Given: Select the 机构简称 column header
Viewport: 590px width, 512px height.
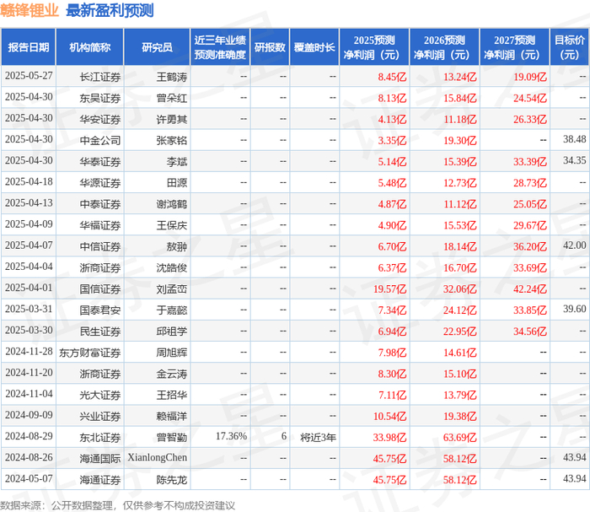Looking at the screenshot, I should click(x=89, y=47).
